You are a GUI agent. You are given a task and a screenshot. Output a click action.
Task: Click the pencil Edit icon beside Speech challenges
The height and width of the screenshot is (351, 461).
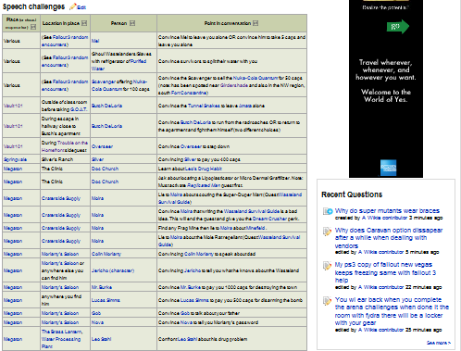72,6
